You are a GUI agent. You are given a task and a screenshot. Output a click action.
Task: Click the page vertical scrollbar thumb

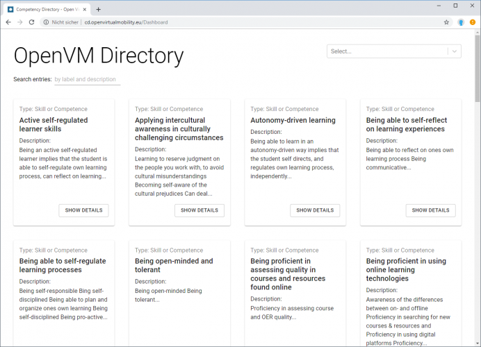point(478,69)
